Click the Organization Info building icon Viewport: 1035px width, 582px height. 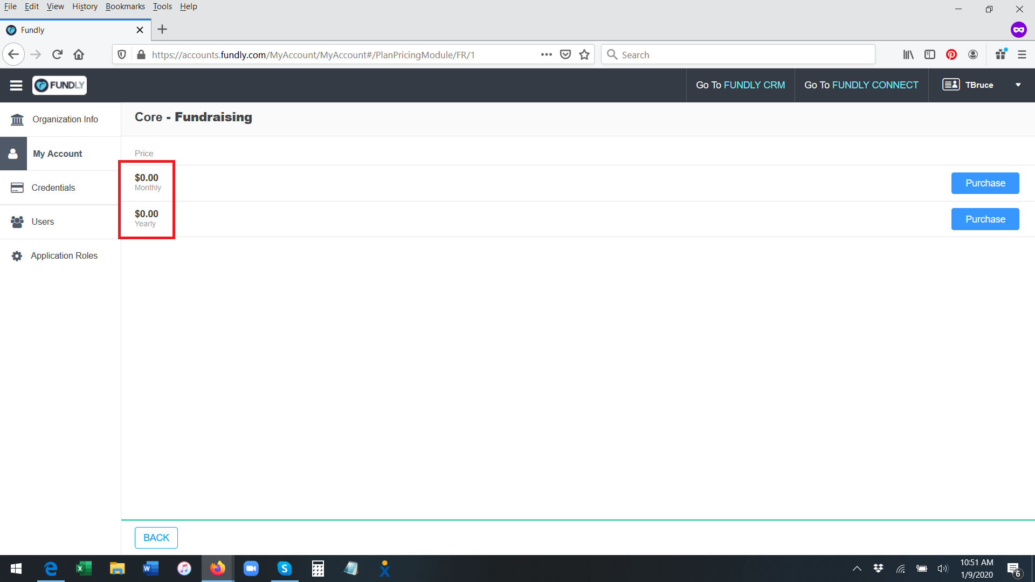point(17,119)
